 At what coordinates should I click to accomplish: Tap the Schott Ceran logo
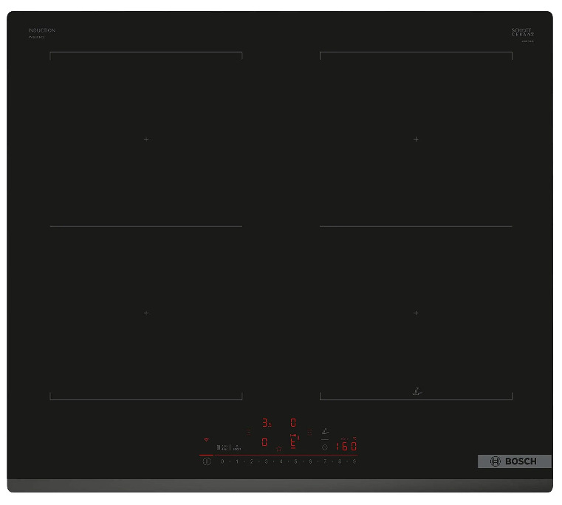pyautogui.click(x=522, y=33)
